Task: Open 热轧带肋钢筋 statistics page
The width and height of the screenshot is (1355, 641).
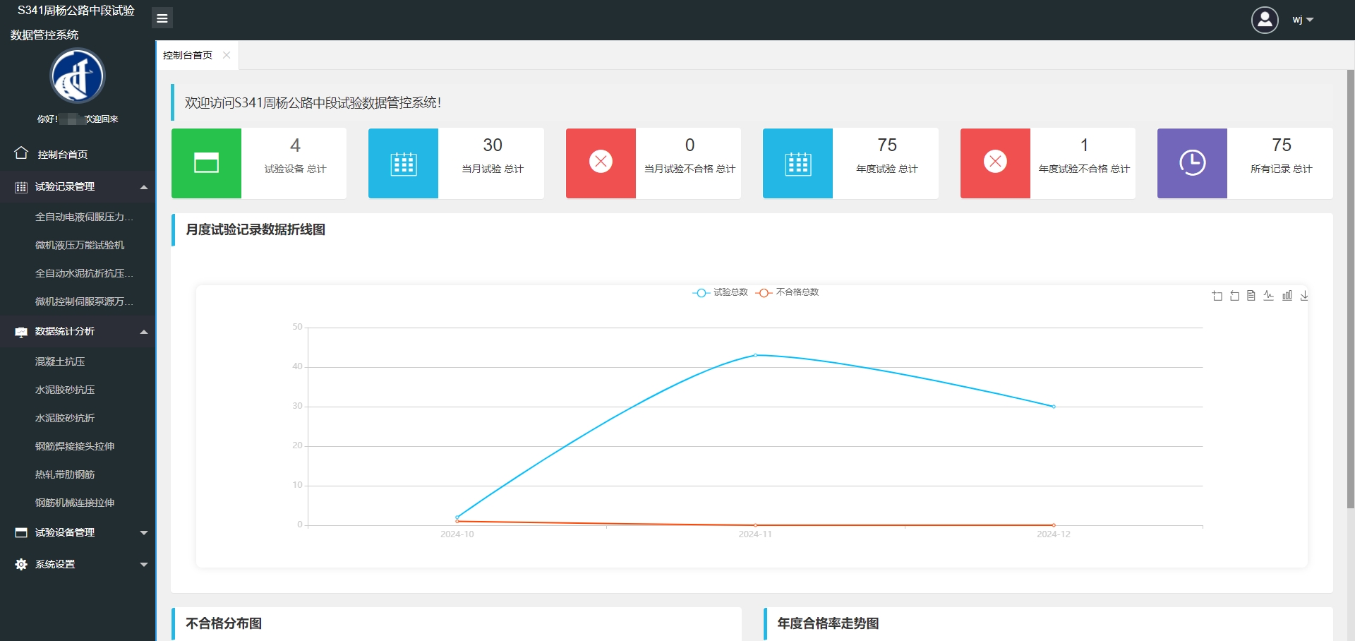Action: pyautogui.click(x=65, y=474)
